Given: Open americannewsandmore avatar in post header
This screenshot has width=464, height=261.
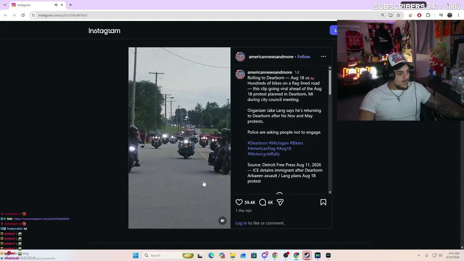Looking at the screenshot, I should click(240, 57).
